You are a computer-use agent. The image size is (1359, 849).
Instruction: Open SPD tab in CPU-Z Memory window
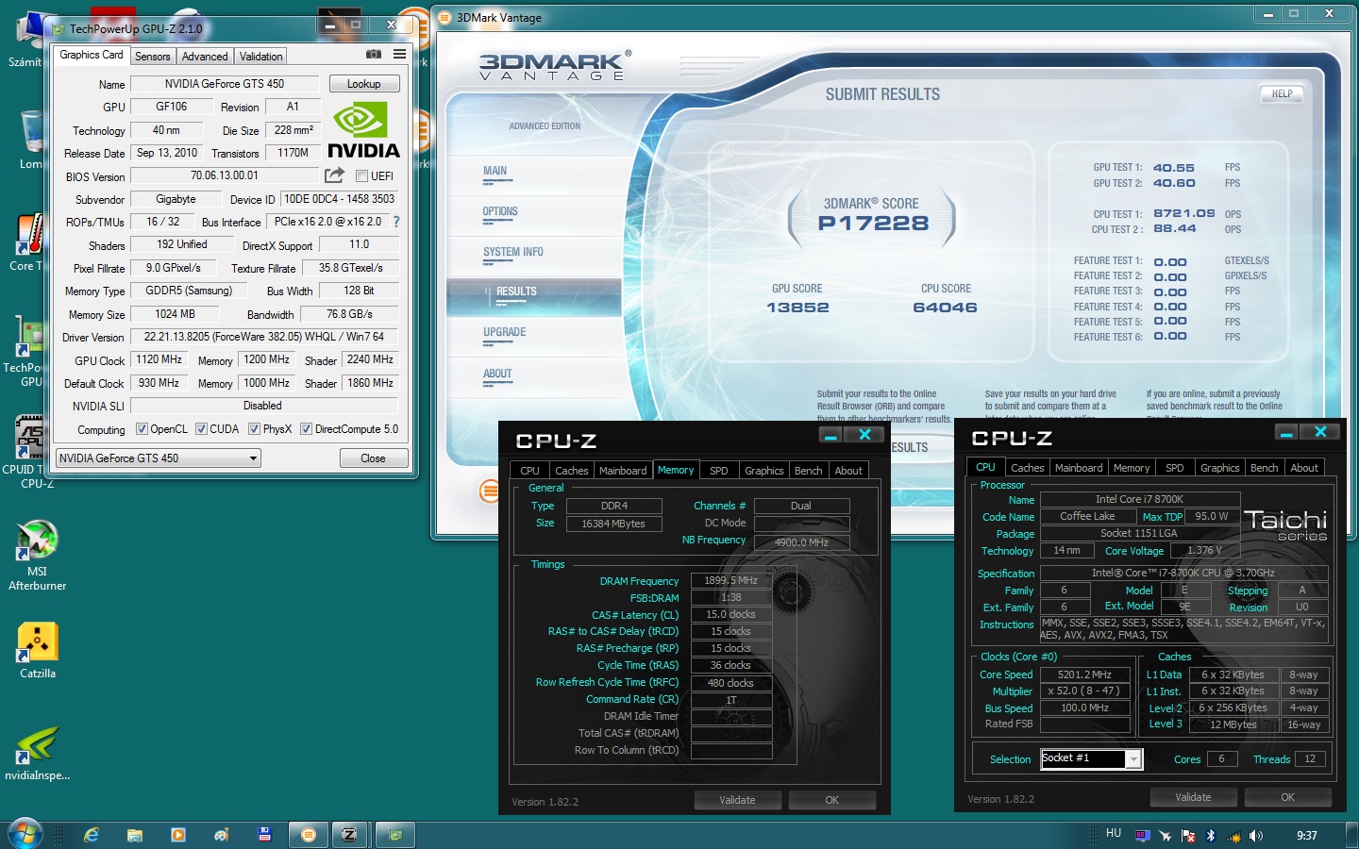(x=718, y=471)
